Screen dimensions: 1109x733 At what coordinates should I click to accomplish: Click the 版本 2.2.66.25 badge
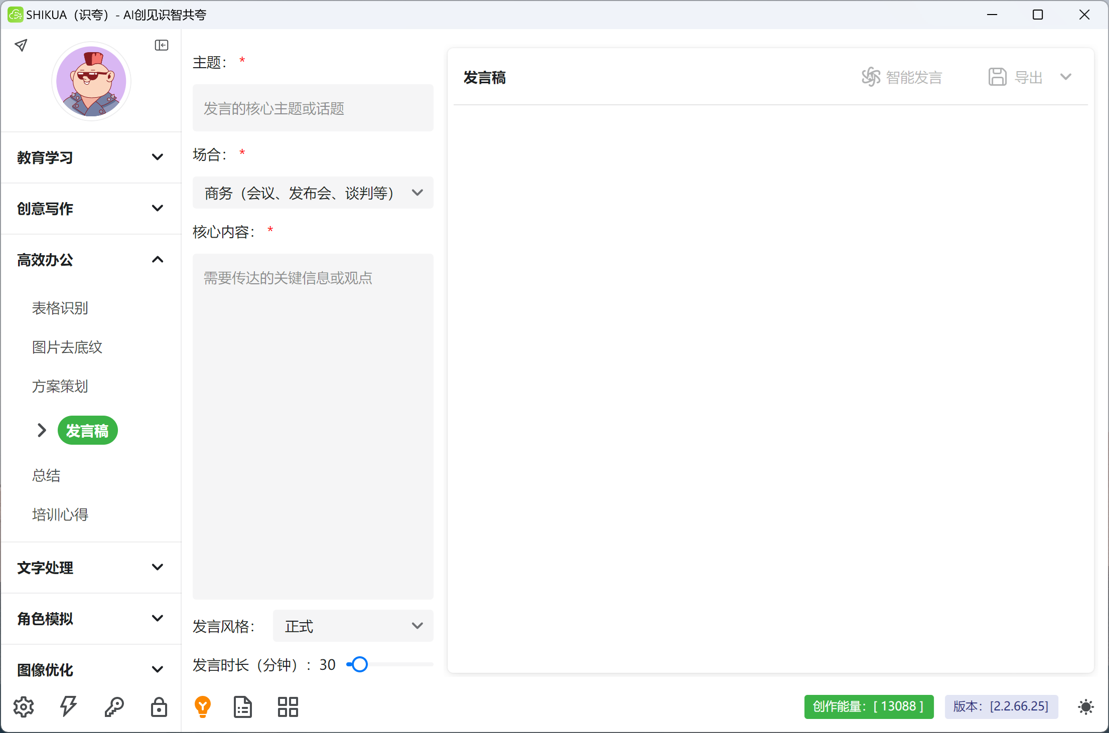point(1002,706)
